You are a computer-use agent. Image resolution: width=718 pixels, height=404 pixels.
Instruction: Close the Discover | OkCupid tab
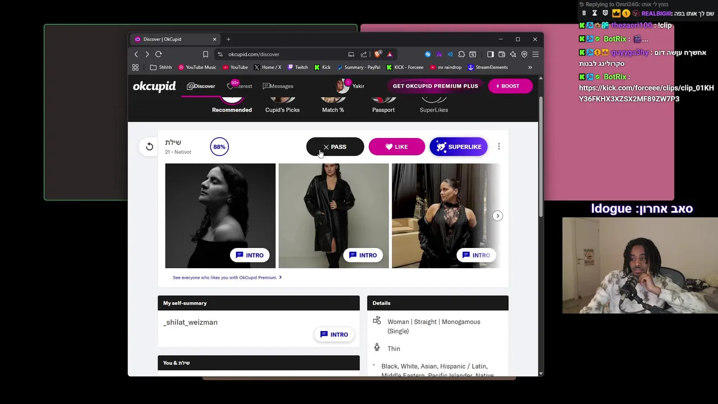click(214, 39)
